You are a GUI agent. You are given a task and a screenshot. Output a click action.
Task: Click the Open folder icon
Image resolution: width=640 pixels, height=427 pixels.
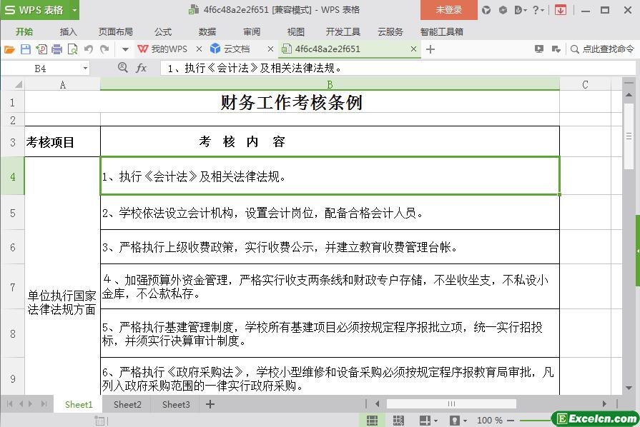[9, 49]
